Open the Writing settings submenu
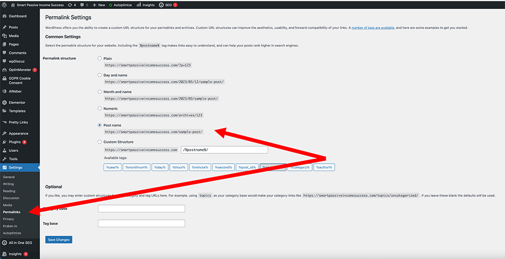 [8, 184]
